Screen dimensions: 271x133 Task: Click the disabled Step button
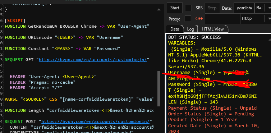pos(212,8)
